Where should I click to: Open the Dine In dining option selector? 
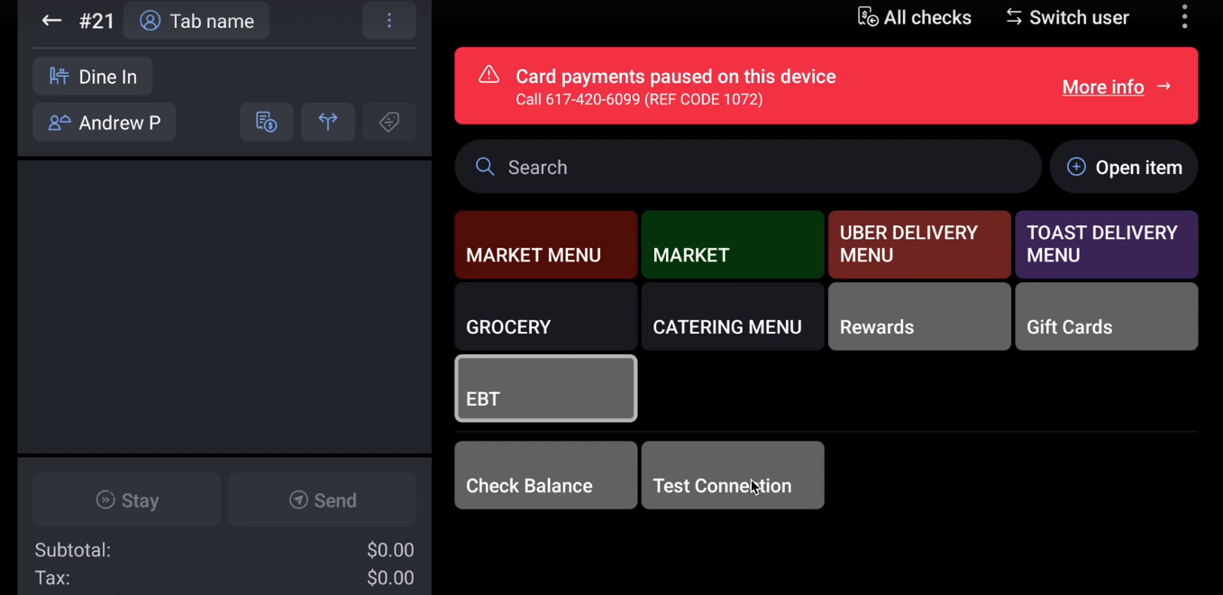(x=93, y=77)
